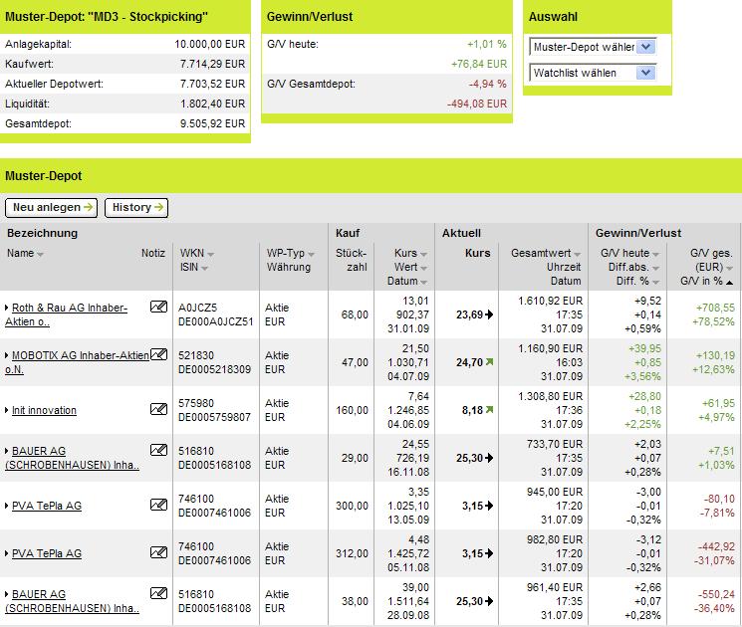Sort by Name column arrow
The image size is (742, 627).
(40, 255)
